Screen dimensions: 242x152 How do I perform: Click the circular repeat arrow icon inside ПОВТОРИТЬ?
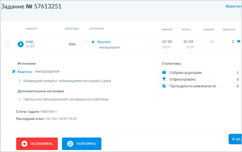(x=70, y=144)
